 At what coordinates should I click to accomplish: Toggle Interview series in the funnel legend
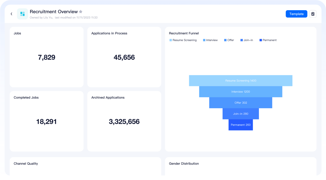[210, 40]
